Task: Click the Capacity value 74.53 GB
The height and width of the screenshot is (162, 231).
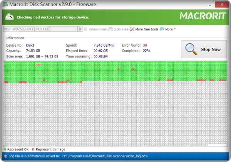Action: [33, 51]
